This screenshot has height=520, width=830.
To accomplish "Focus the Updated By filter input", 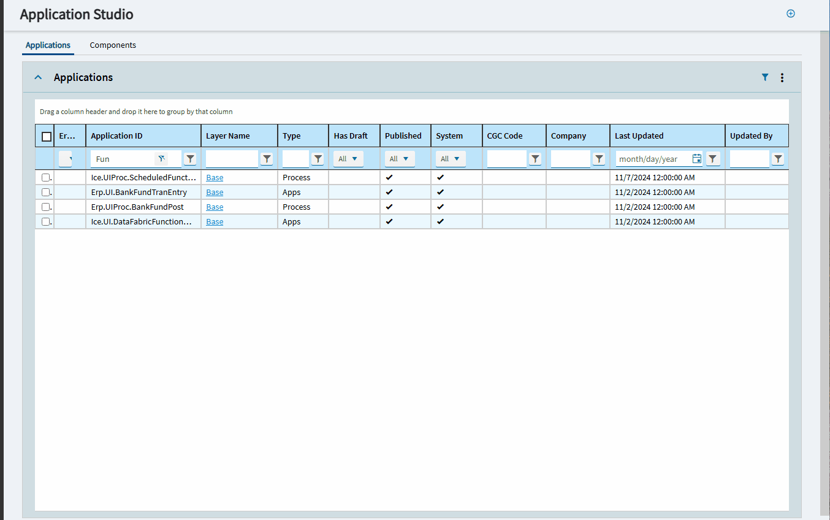I will pyautogui.click(x=749, y=159).
